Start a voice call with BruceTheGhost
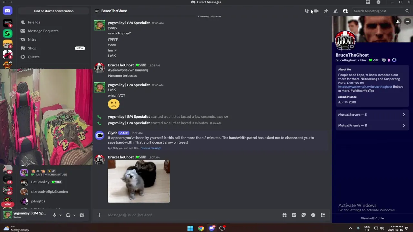 (307, 11)
